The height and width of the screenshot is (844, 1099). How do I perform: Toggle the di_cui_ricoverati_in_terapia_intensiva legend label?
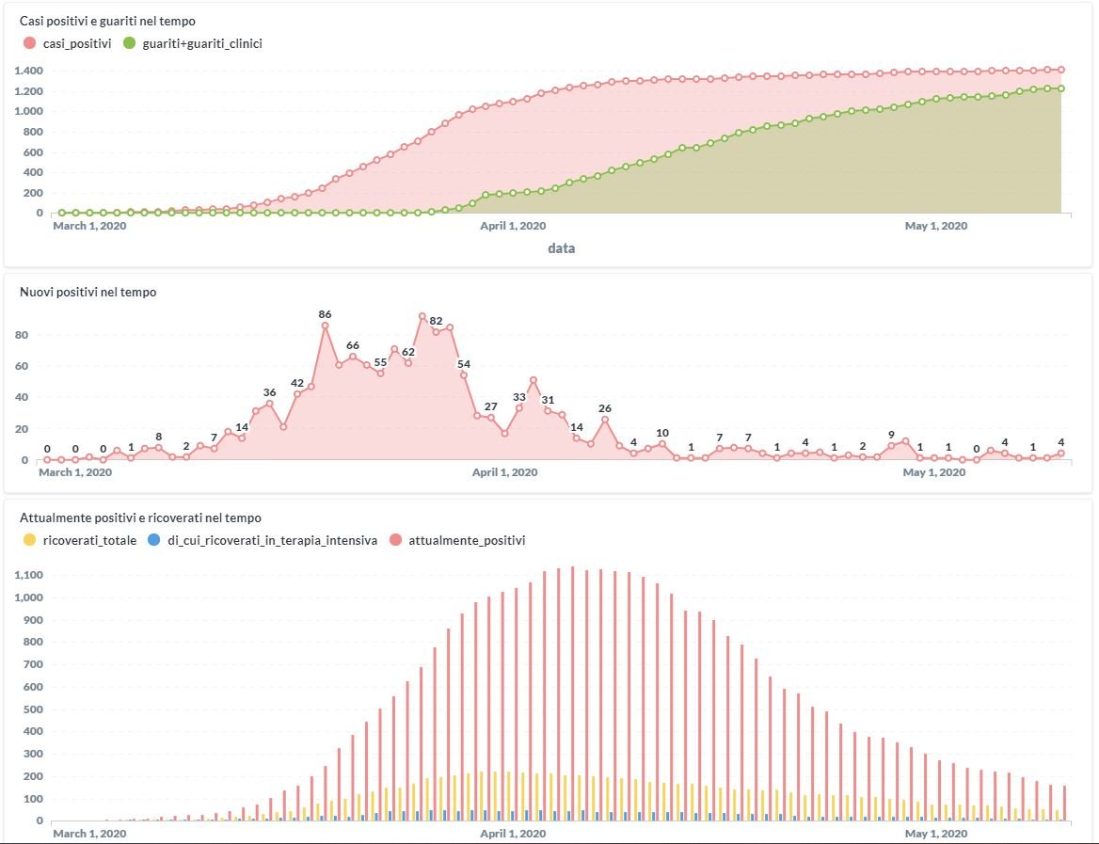[272, 540]
